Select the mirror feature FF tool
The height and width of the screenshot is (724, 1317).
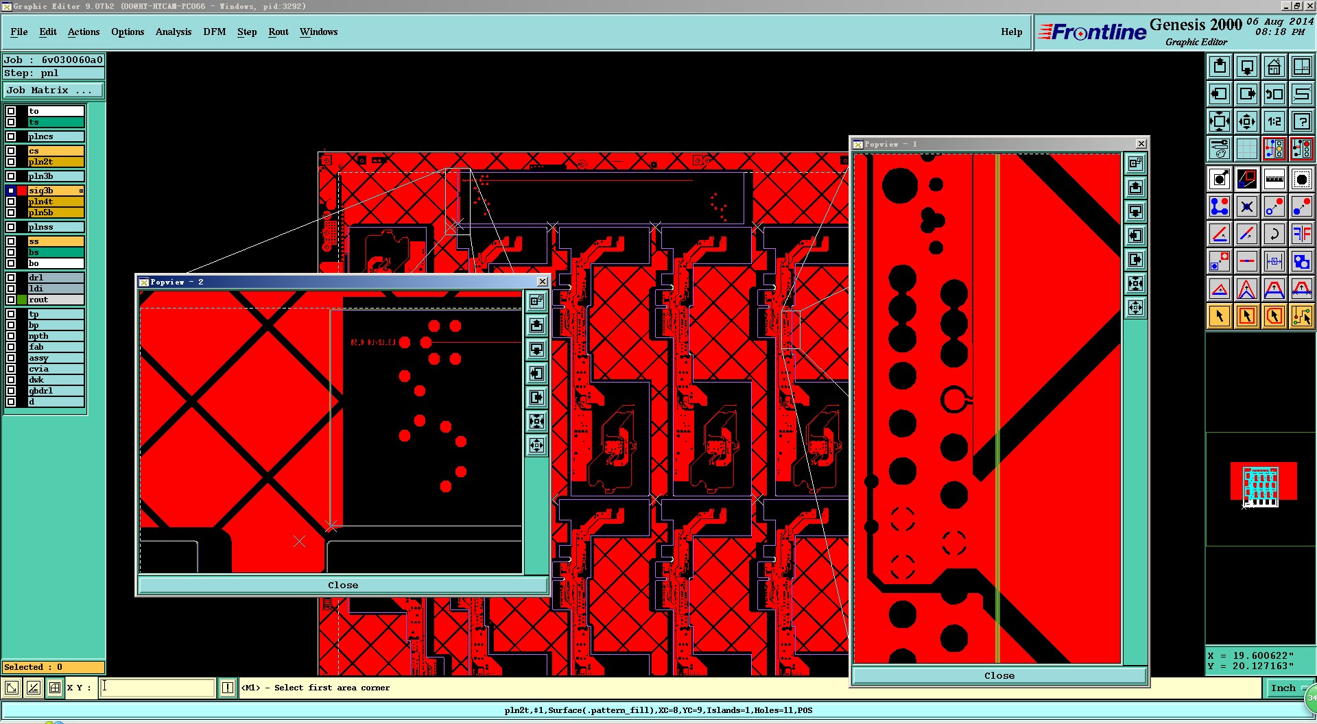(x=1302, y=234)
